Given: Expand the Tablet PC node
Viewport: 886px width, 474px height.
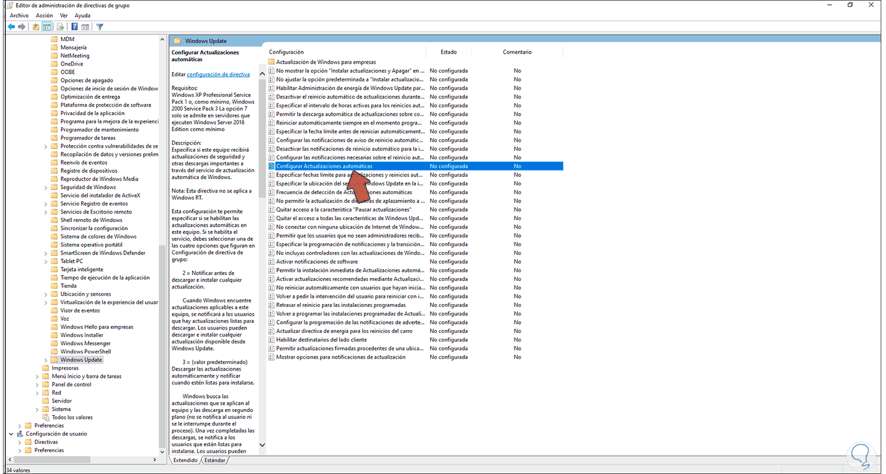Looking at the screenshot, I should pyautogui.click(x=45, y=261).
